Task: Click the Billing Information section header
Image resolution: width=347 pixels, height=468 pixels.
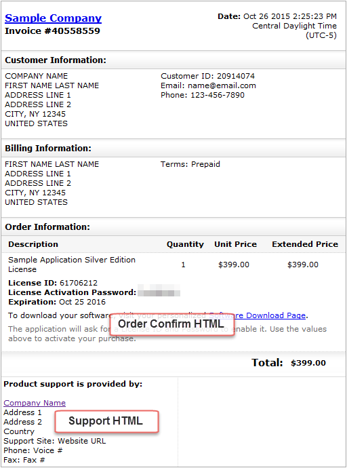Action: click(48, 149)
